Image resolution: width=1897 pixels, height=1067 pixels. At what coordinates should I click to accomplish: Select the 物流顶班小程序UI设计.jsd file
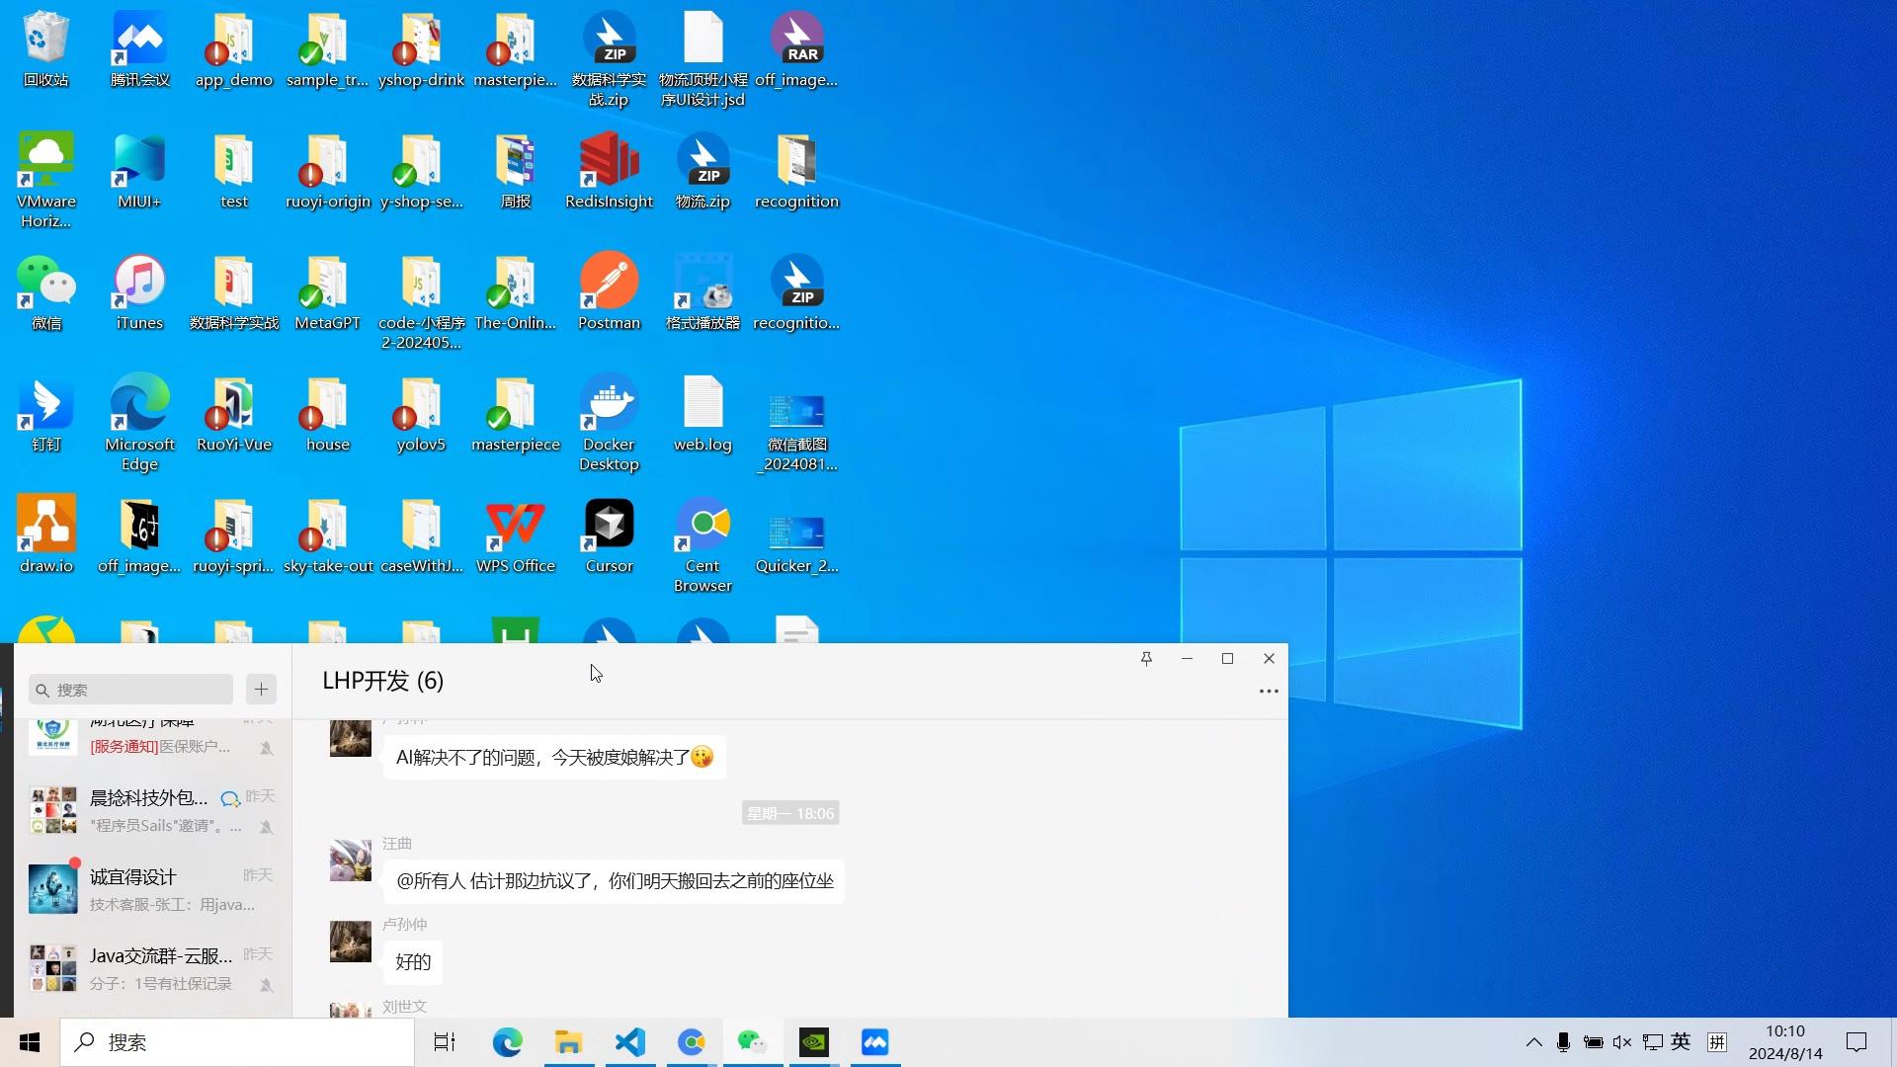tap(702, 59)
